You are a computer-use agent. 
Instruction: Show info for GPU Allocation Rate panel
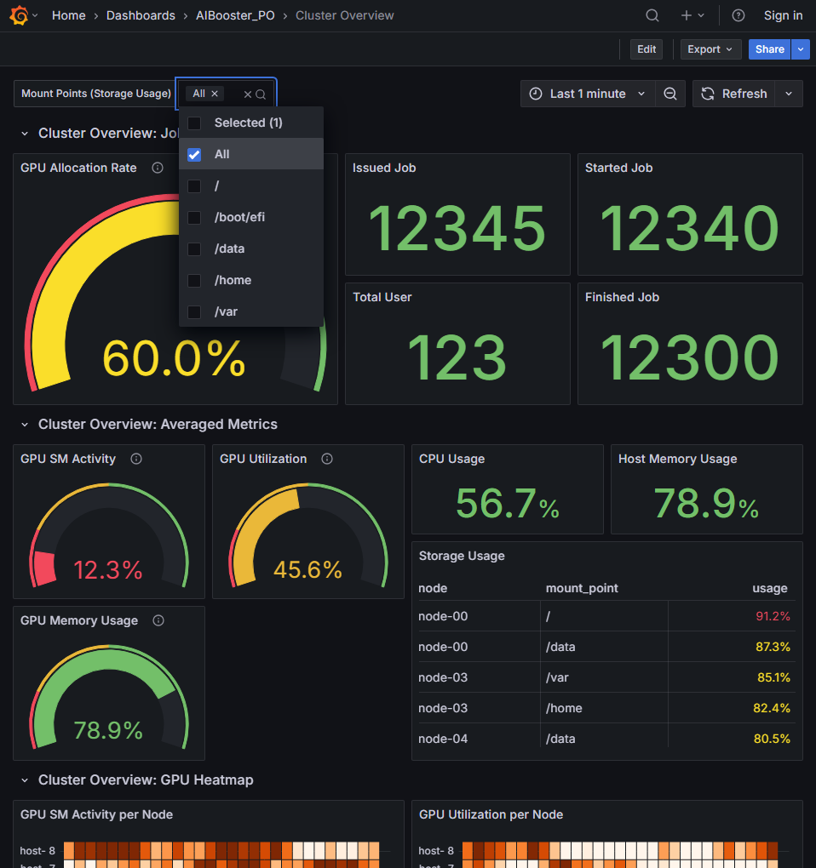click(x=158, y=168)
